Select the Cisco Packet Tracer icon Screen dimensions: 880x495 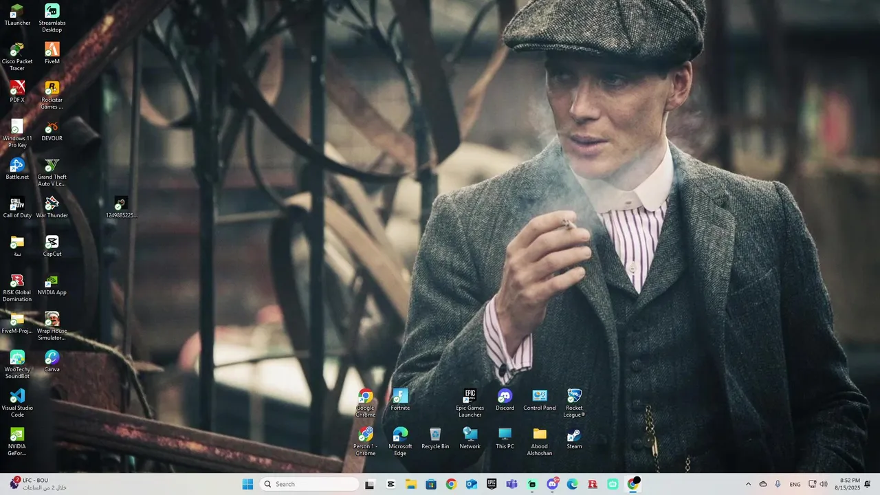pyautogui.click(x=17, y=56)
